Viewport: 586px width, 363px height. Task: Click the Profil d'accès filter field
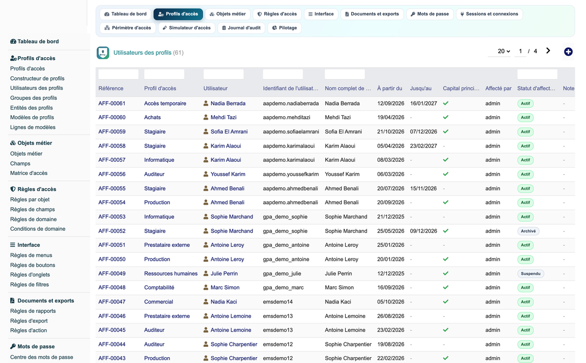(x=164, y=74)
